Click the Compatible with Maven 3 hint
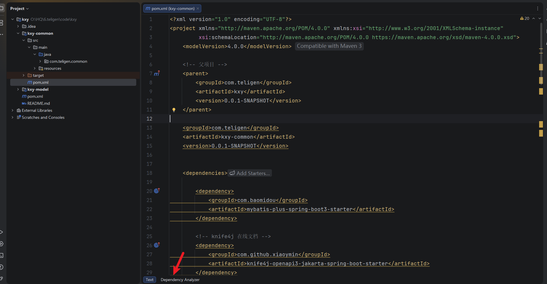 pyautogui.click(x=329, y=46)
